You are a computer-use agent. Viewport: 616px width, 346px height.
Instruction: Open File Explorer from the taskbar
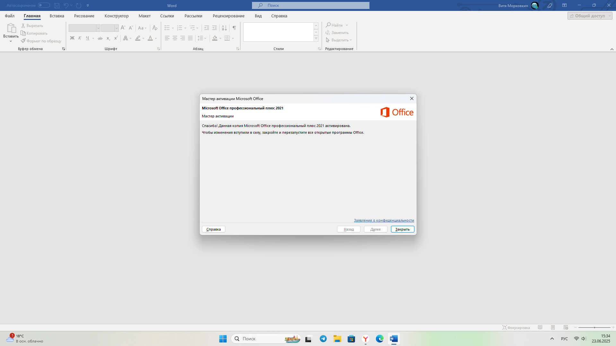337,339
